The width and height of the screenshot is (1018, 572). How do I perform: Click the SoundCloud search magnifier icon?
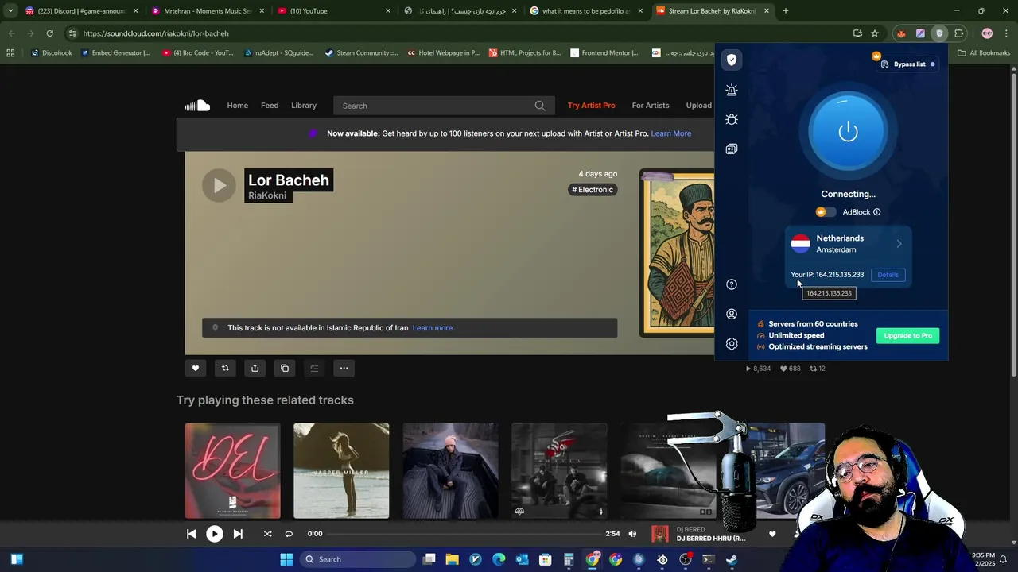tap(540, 106)
